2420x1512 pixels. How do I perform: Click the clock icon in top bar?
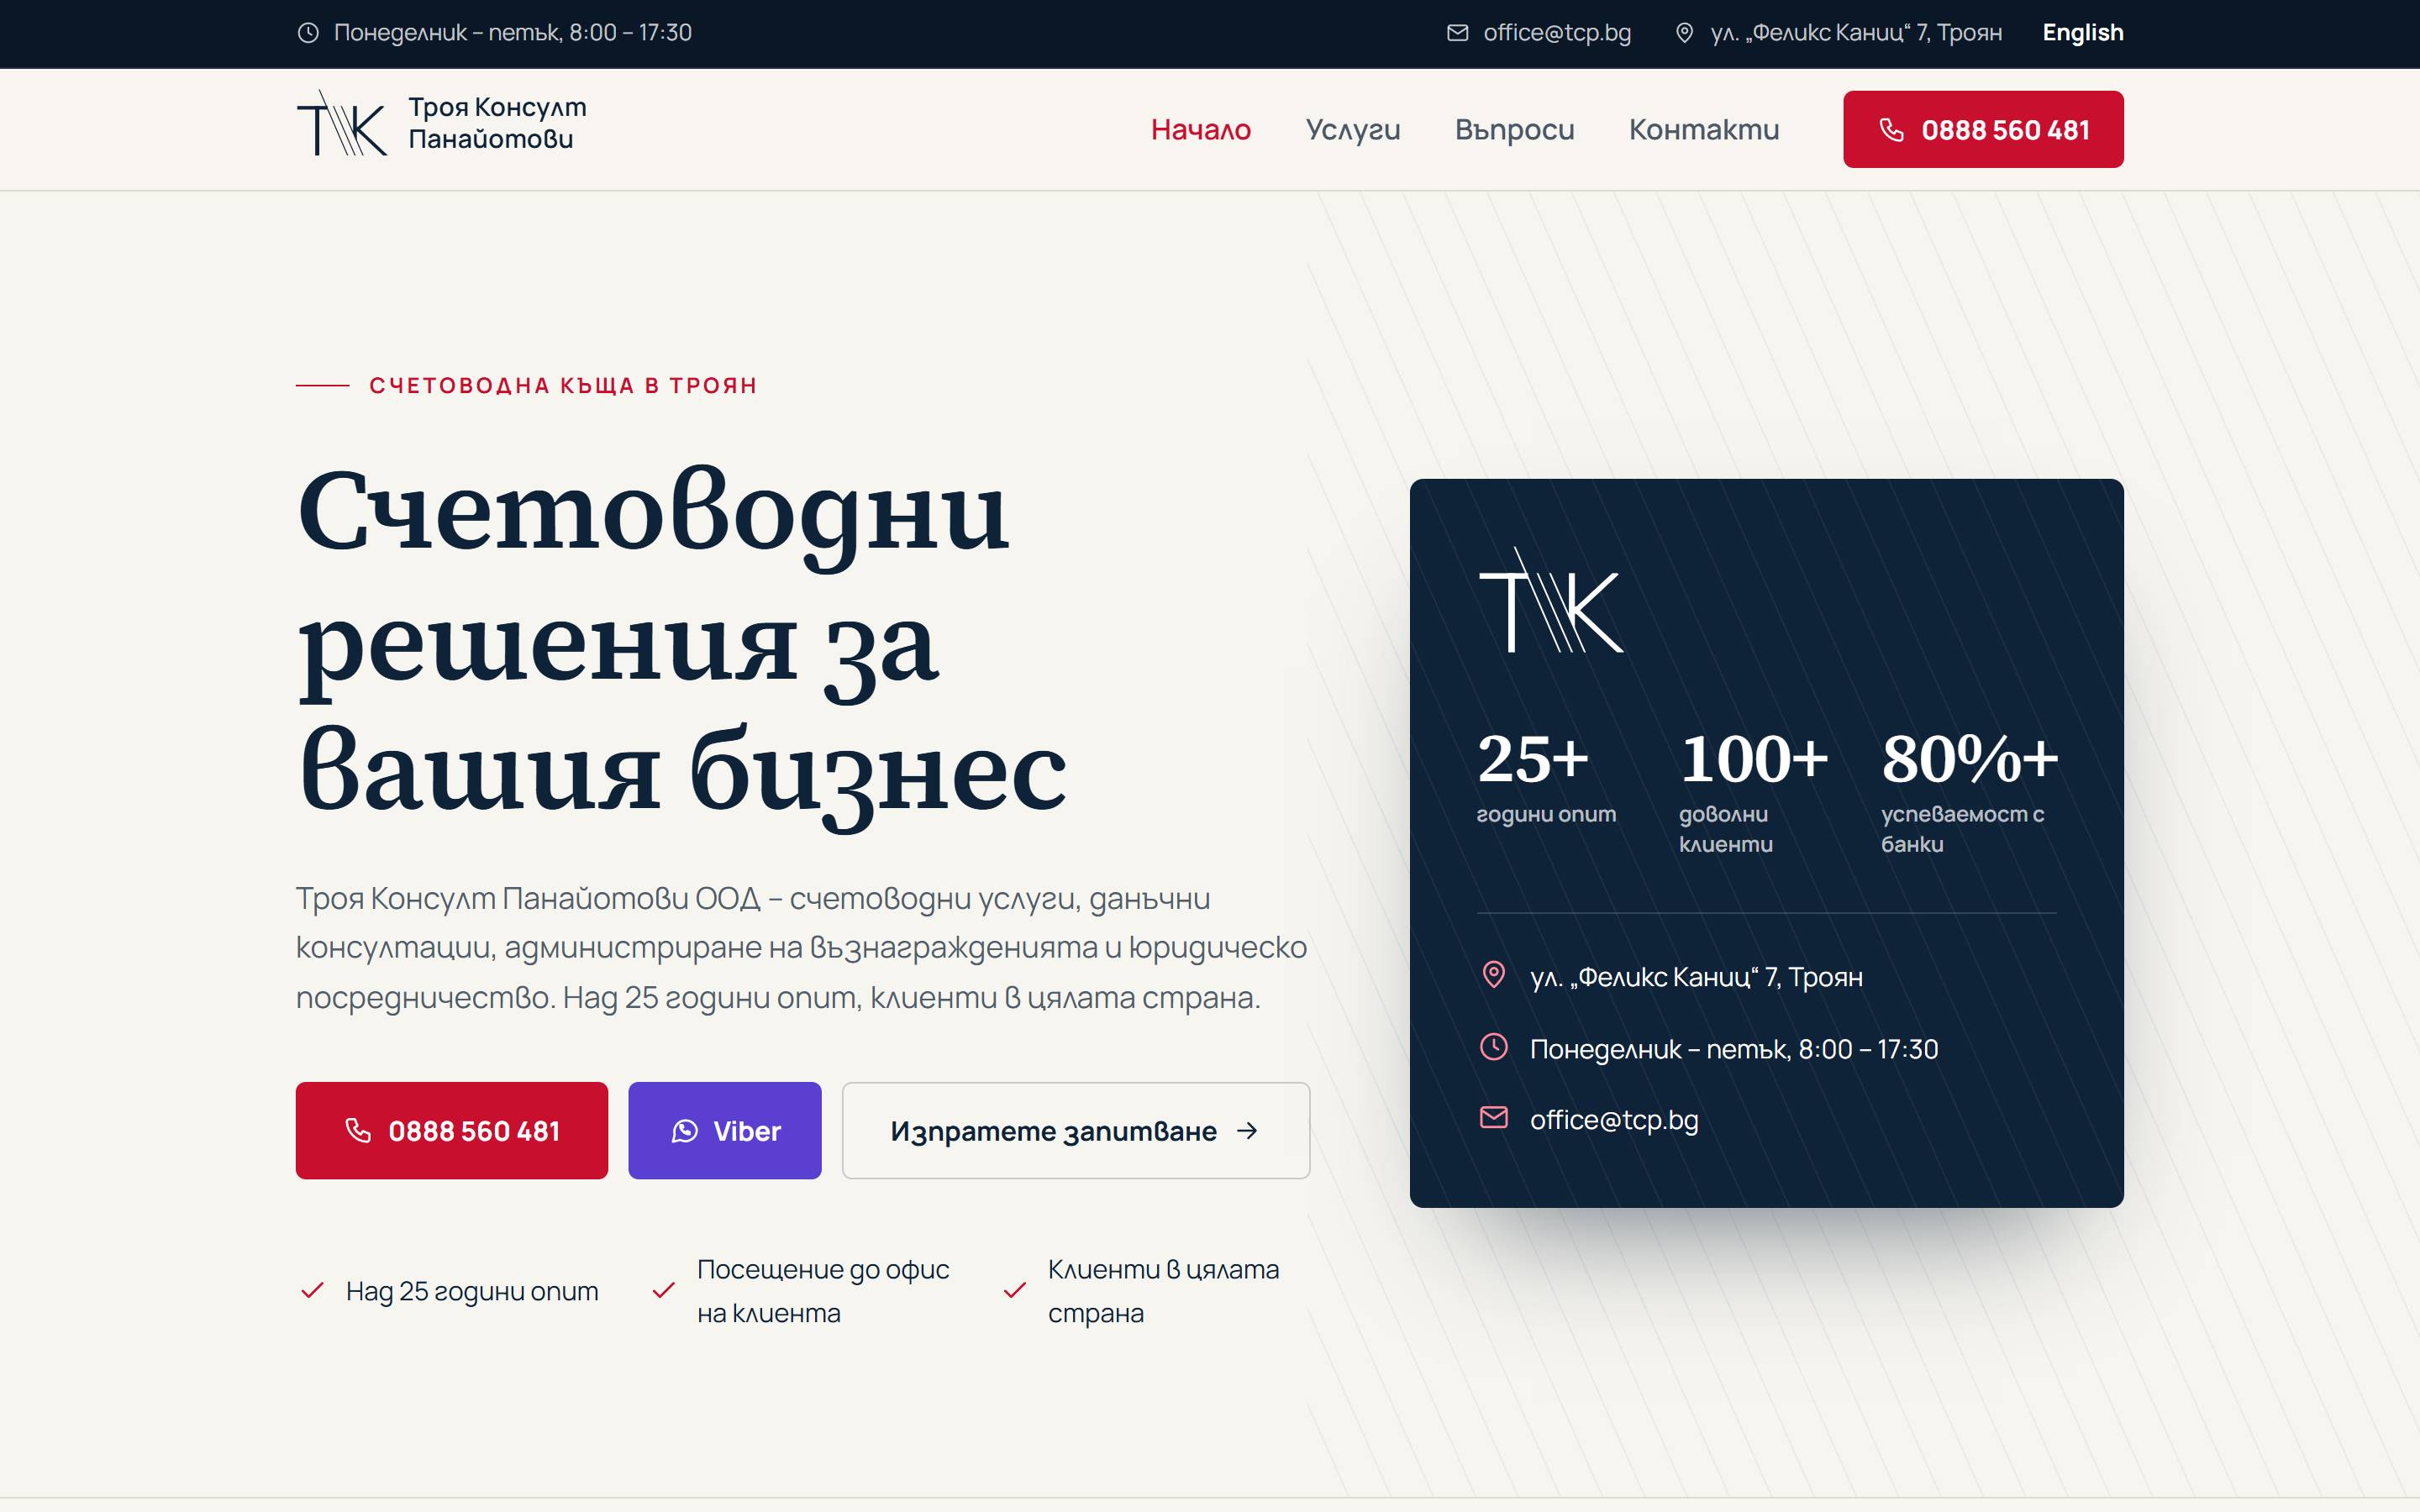pos(308,33)
